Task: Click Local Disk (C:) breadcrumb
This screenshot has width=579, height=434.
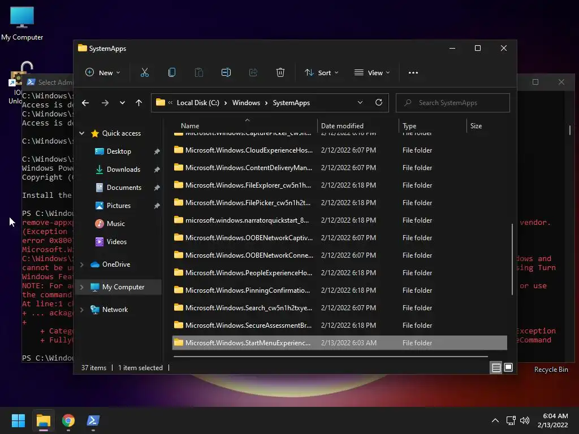Action: (198, 103)
